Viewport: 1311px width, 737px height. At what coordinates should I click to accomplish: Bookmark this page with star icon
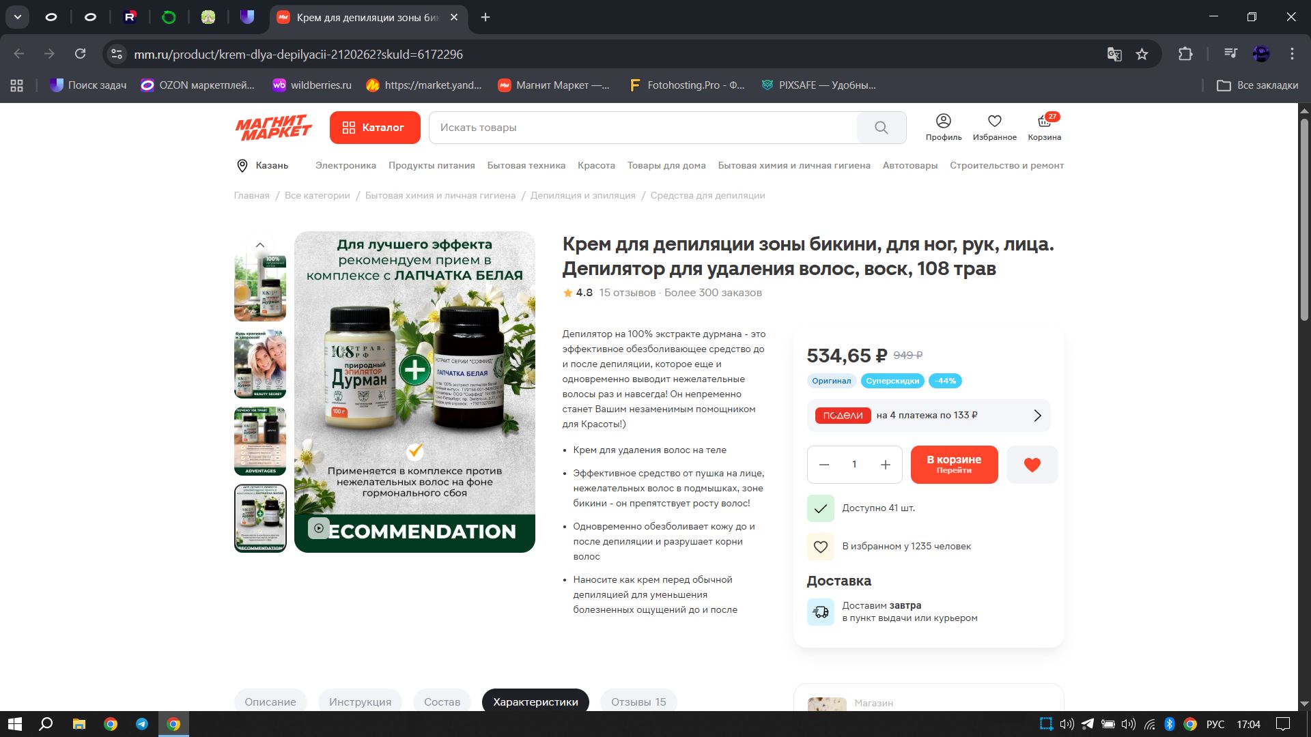click(1142, 55)
